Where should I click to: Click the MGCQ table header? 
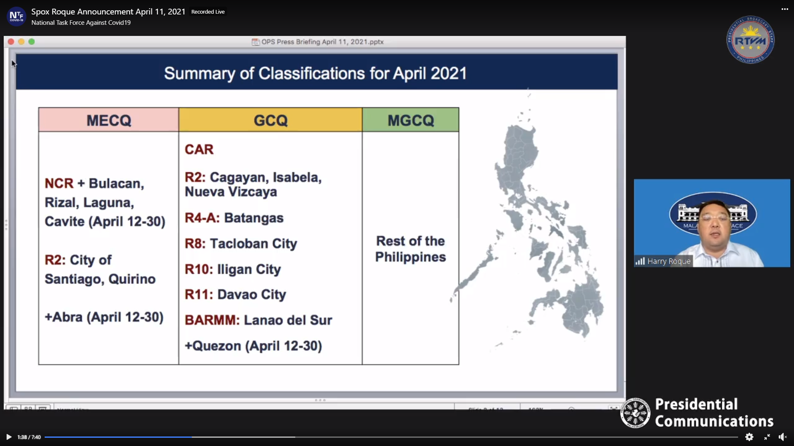click(411, 120)
